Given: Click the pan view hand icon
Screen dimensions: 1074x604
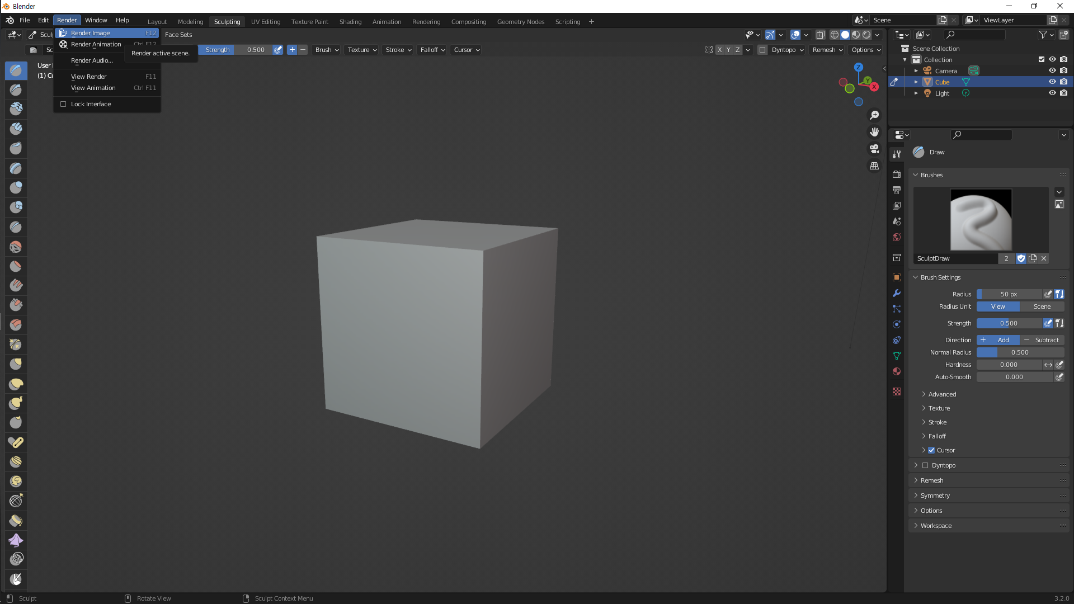Looking at the screenshot, I should (874, 132).
